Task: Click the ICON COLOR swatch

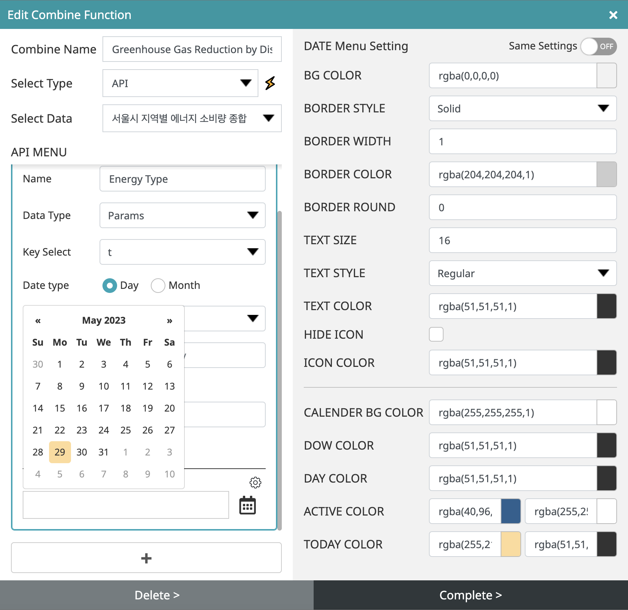Action: coord(606,362)
